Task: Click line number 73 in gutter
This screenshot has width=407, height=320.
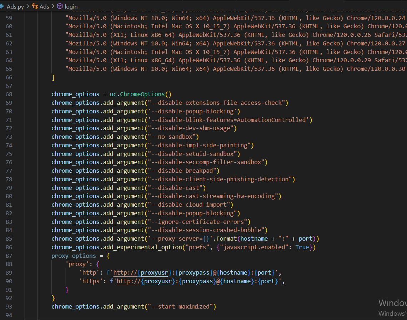Action: click(9, 137)
